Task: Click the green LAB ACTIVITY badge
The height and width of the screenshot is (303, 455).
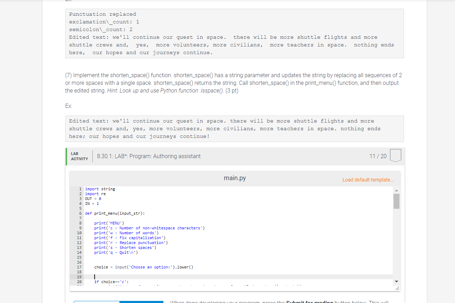Action: pos(79,156)
